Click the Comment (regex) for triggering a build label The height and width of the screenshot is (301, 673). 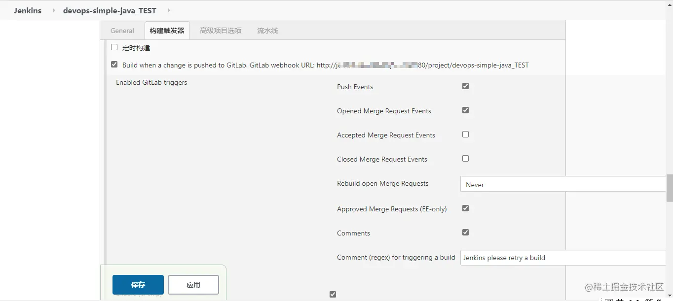(x=396, y=257)
